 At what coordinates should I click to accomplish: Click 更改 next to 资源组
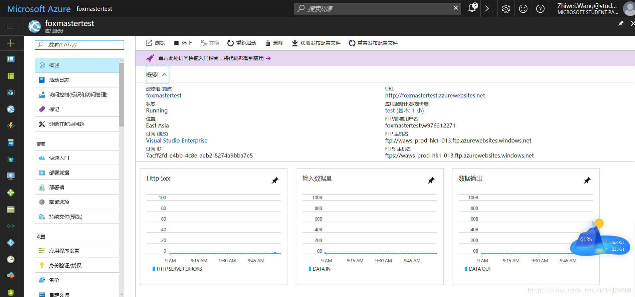[167, 89]
